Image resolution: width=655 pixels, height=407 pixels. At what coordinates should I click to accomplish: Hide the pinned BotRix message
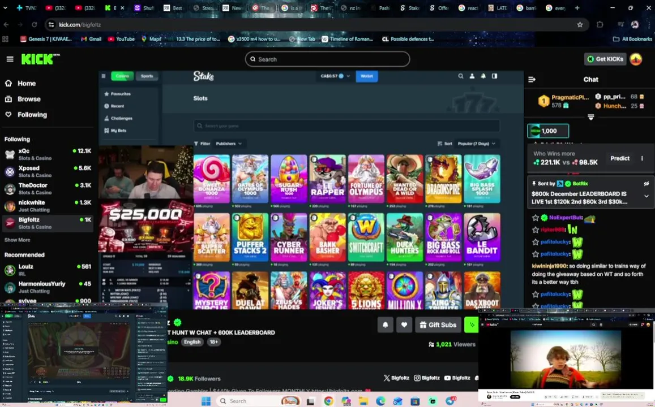point(647,184)
